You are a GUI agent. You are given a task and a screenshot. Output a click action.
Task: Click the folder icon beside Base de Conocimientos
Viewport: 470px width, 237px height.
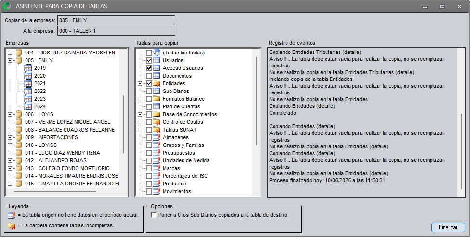157,114
